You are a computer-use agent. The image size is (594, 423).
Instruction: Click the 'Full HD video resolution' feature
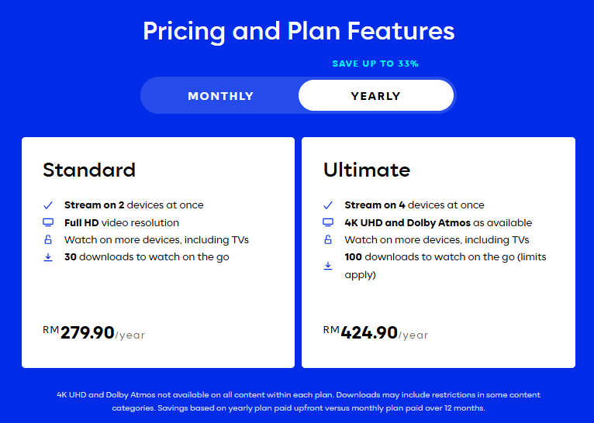[x=122, y=223]
